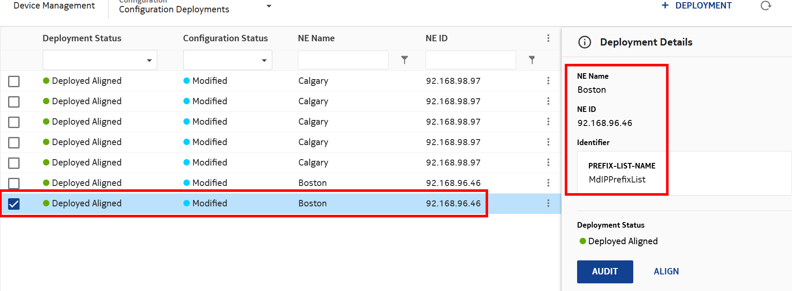Click the ALIGN link

666,271
